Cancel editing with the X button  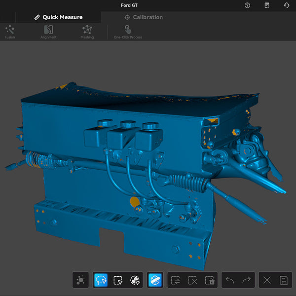[x=267, y=280]
